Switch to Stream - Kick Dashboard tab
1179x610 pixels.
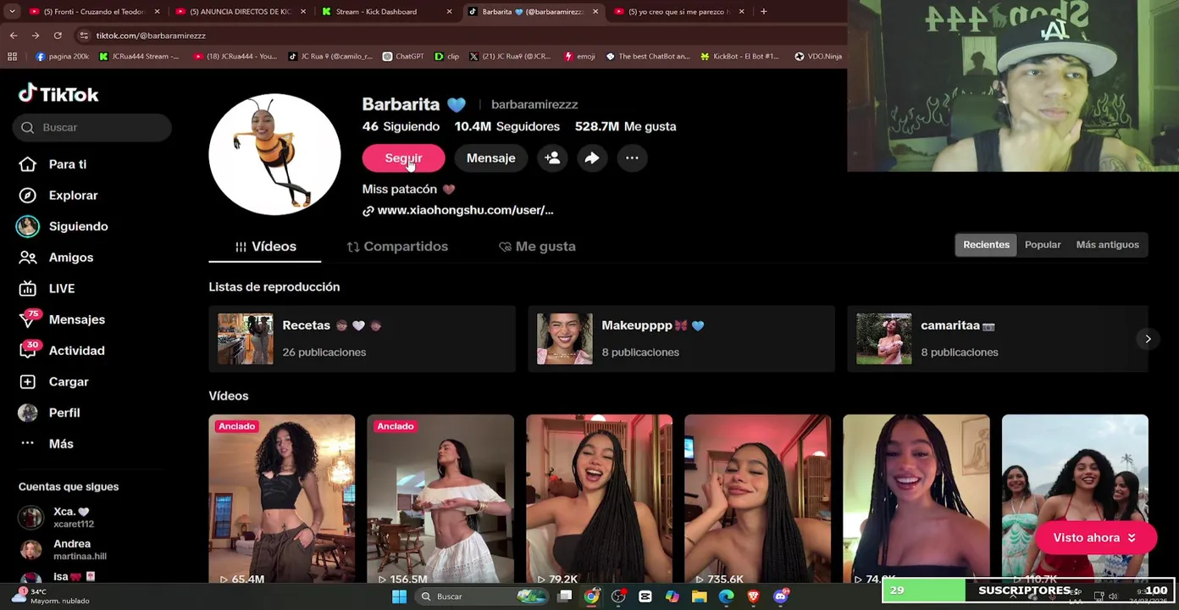[387, 12]
